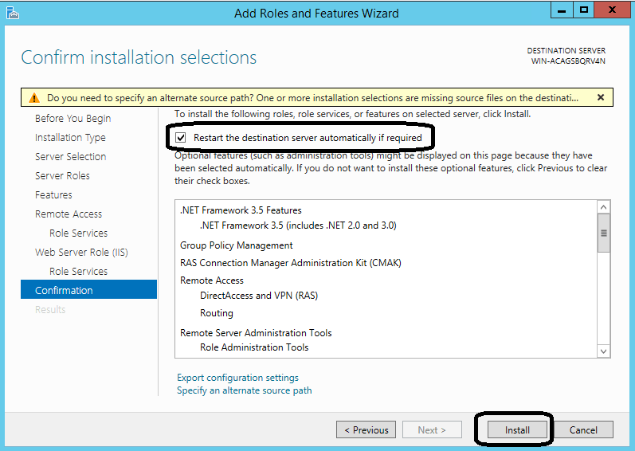Navigate to the Server Roles step
635x451 pixels.
click(62, 176)
